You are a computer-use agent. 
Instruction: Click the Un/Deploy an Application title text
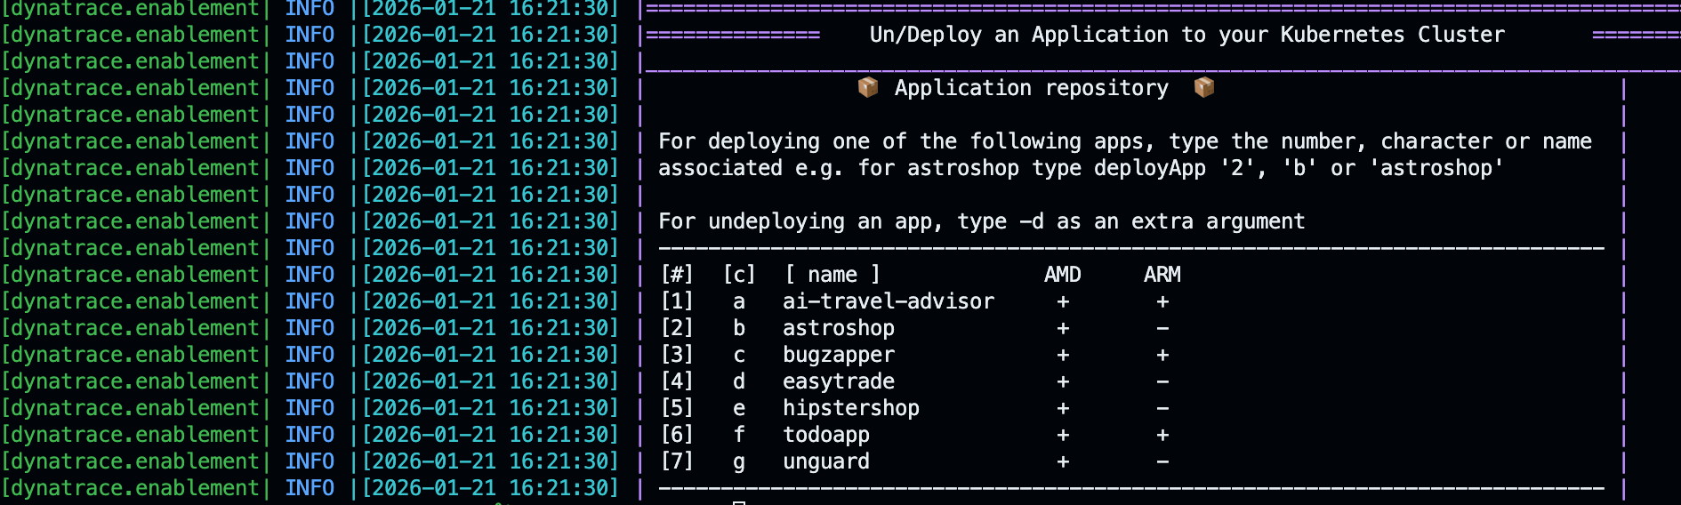pyautogui.click(x=1186, y=35)
